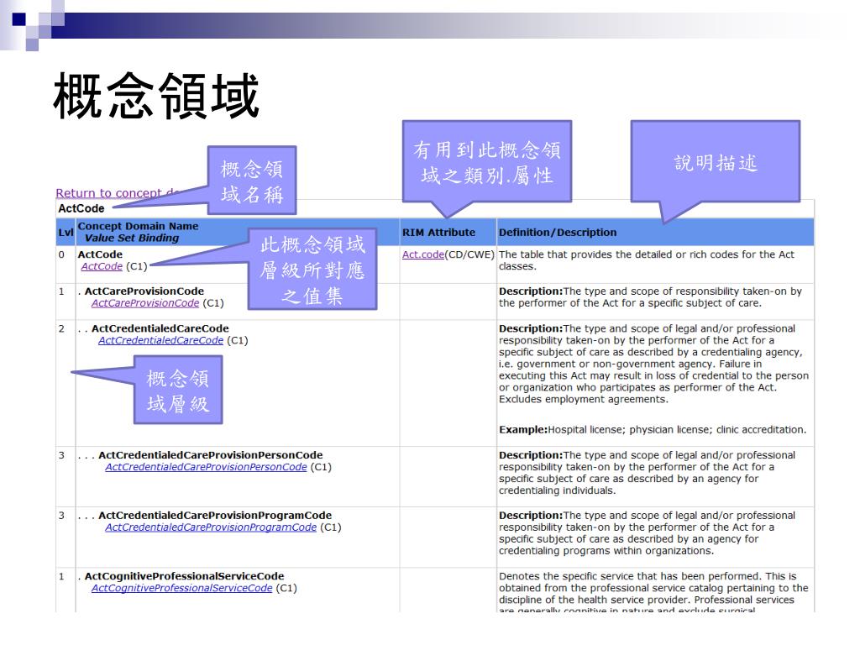Click '(CD/CWE)' text beside Act.code
The height and width of the screenshot is (645, 860).
click(469, 254)
